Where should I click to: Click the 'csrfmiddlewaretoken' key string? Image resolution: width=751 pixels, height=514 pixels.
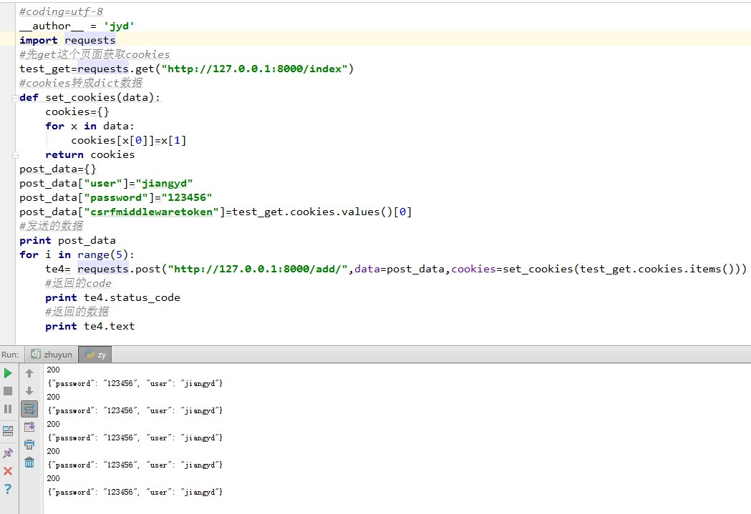tap(151, 212)
